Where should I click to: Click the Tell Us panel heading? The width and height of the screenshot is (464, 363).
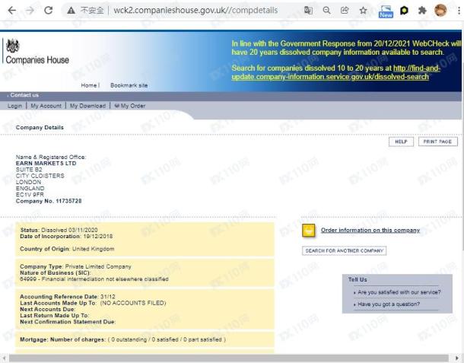[358, 279]
